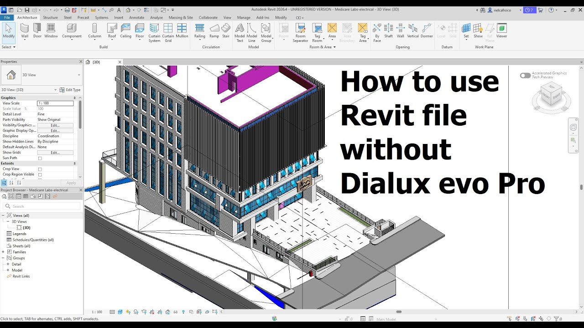Image resolution: width=584 pixels, height=328 pixels.
Task: Select the Door tool
Action: click(37, 31)
